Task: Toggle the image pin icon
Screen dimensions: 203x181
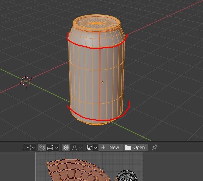Action: click(154, 148)
